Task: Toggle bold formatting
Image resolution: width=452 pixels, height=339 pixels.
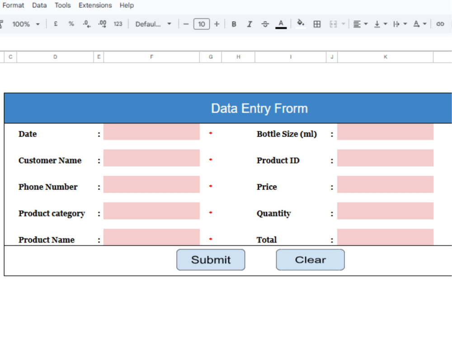Action: (x=234, y=24)
